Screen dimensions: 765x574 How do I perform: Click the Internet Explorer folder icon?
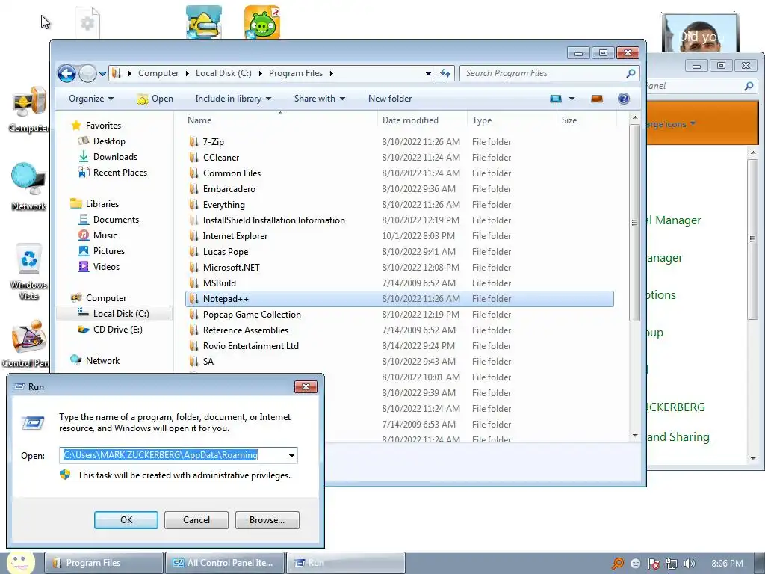193,235
